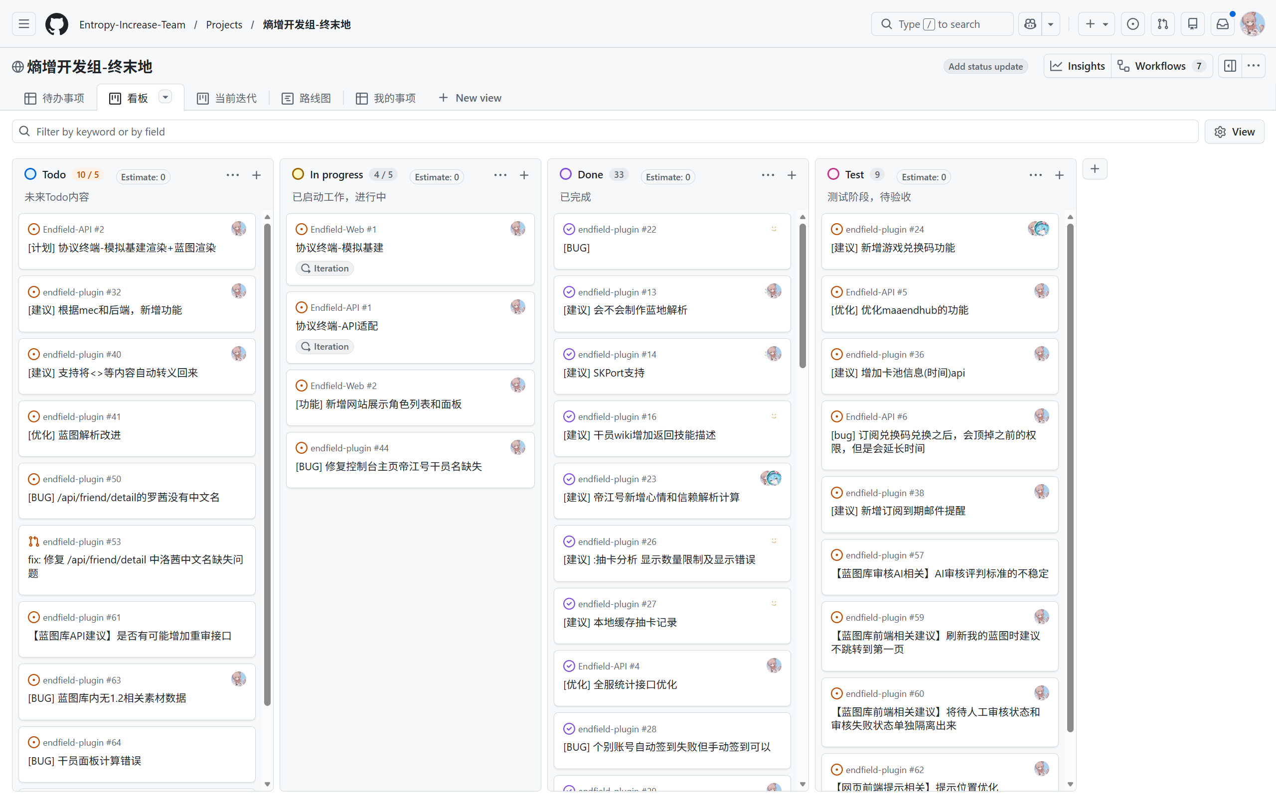The width and height of the screenshot is (1276, 797).
Task: Expand the 看板 view options dropdown
Action: tap(165, 98)
